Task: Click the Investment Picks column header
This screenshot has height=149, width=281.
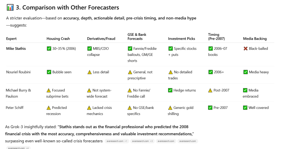Action: tap(182, 39)
